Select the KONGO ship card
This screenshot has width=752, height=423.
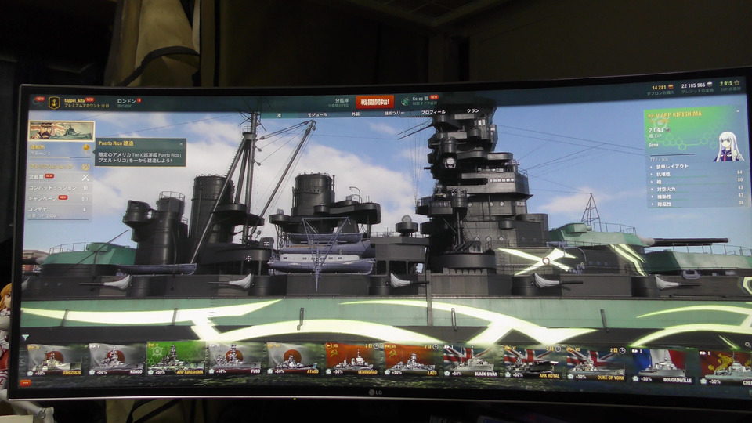(x=117, y=360)
